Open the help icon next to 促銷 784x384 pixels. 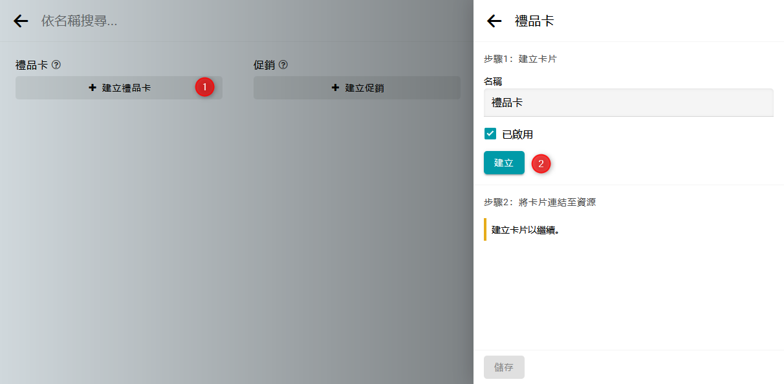pyautogui.click(x=283, y=65)
